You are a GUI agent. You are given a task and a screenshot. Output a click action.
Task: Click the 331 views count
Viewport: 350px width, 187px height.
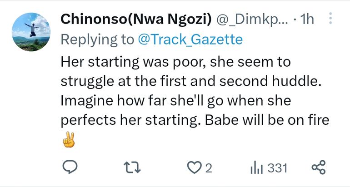coord(277,168)
